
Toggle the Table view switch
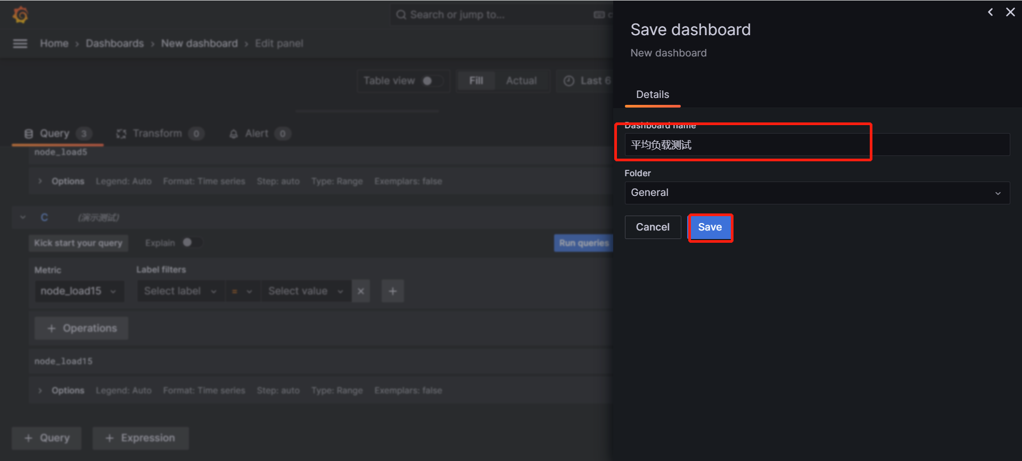point(431,81)
